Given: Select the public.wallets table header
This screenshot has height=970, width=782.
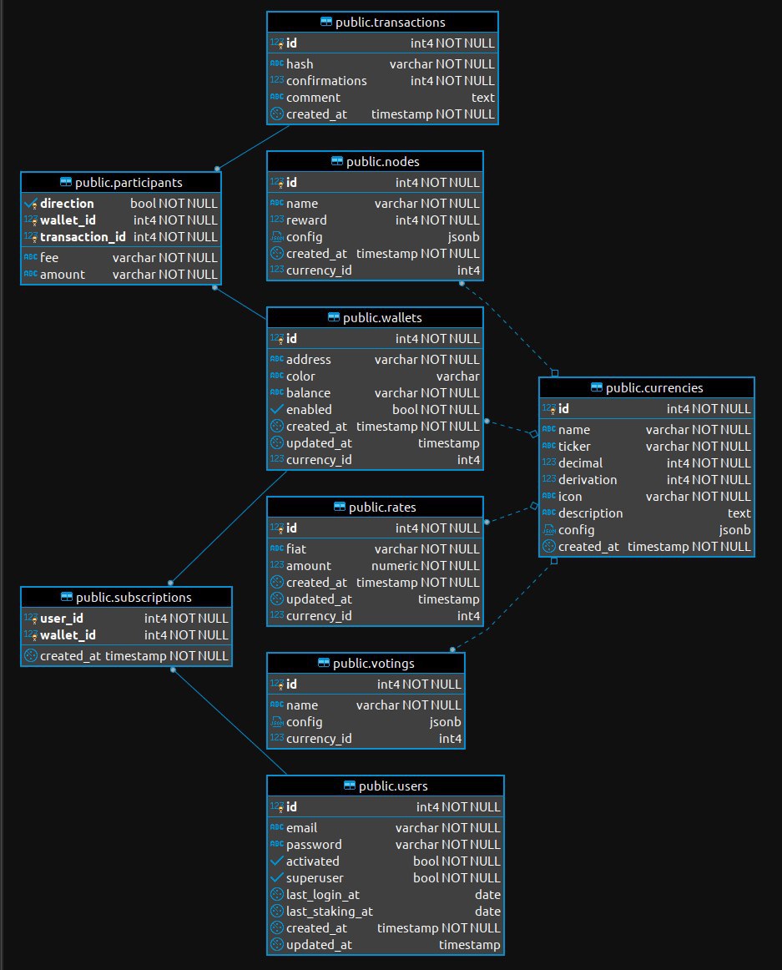Looking at the screenshot, I should pos(375,317).
